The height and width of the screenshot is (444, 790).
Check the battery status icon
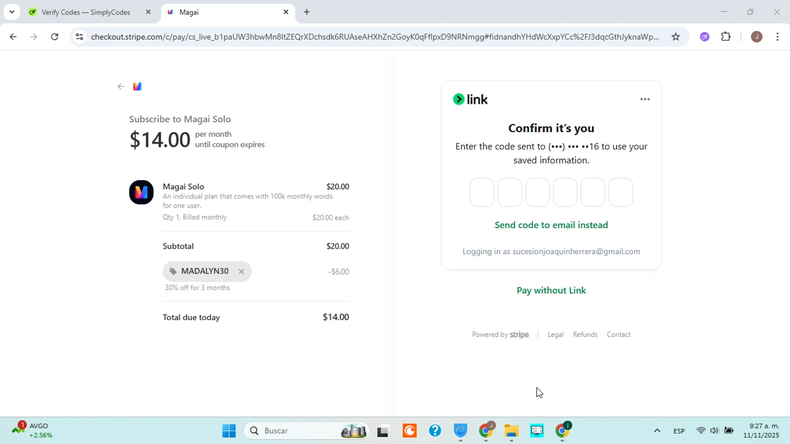729,431
